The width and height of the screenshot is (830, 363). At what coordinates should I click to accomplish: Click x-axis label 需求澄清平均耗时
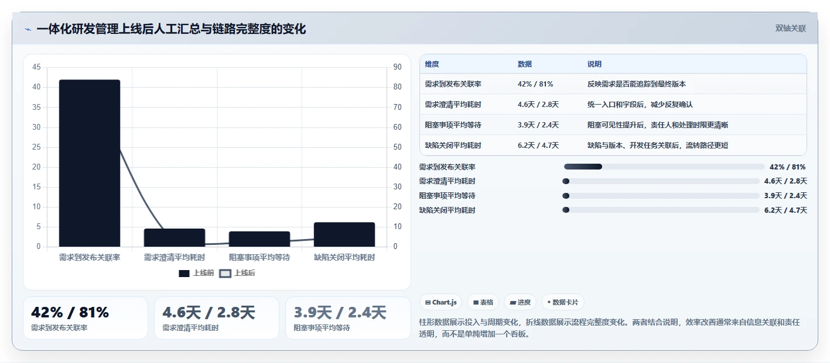coord(175,257)
